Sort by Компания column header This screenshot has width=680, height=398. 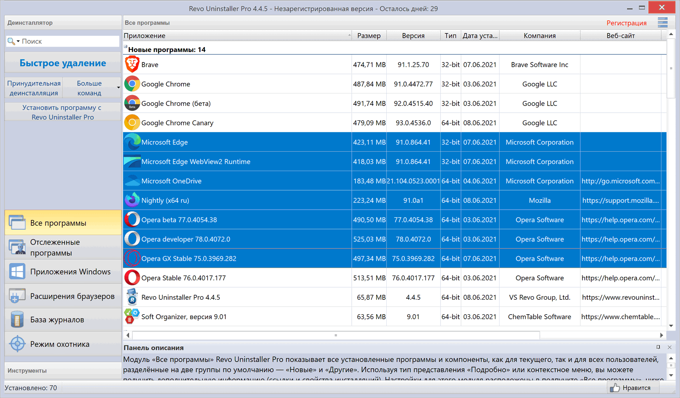[x=539, y=35]
